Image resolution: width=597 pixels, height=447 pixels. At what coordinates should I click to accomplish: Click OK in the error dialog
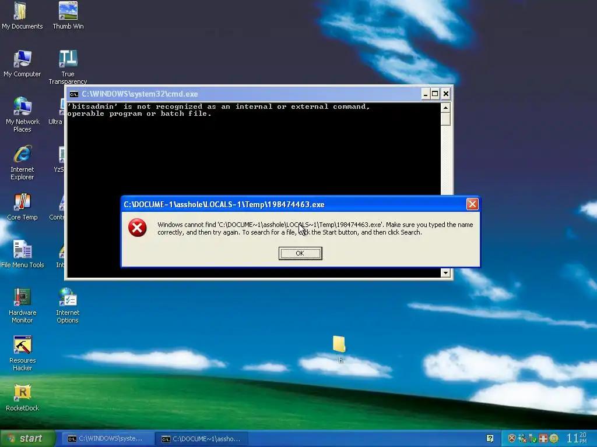[x=300, y=253]
